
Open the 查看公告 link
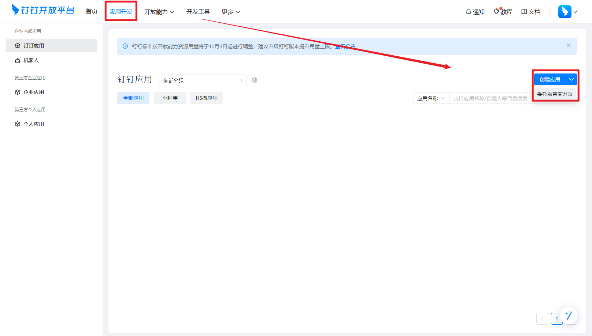coord(345,46)
